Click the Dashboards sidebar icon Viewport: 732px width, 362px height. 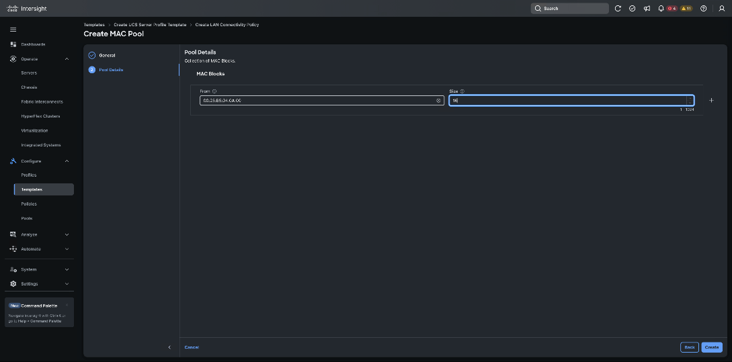[13, 44]
